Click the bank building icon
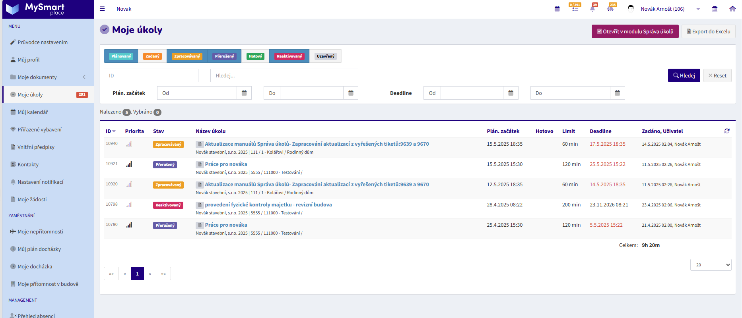 (715, 9)
